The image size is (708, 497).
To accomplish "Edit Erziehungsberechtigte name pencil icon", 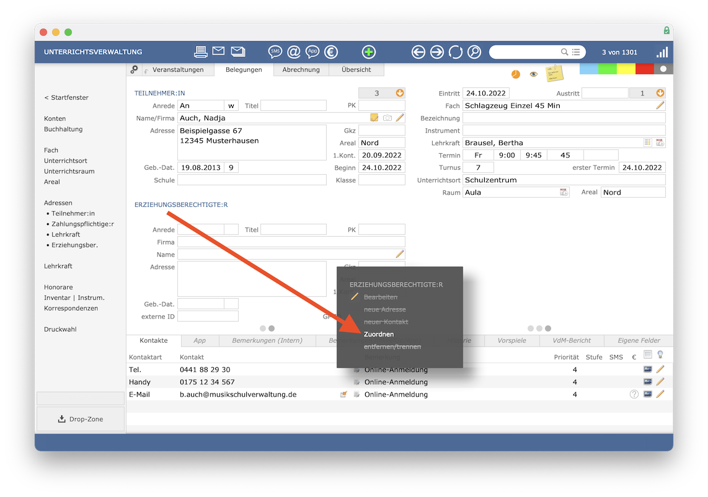I will tap(400, 254).
